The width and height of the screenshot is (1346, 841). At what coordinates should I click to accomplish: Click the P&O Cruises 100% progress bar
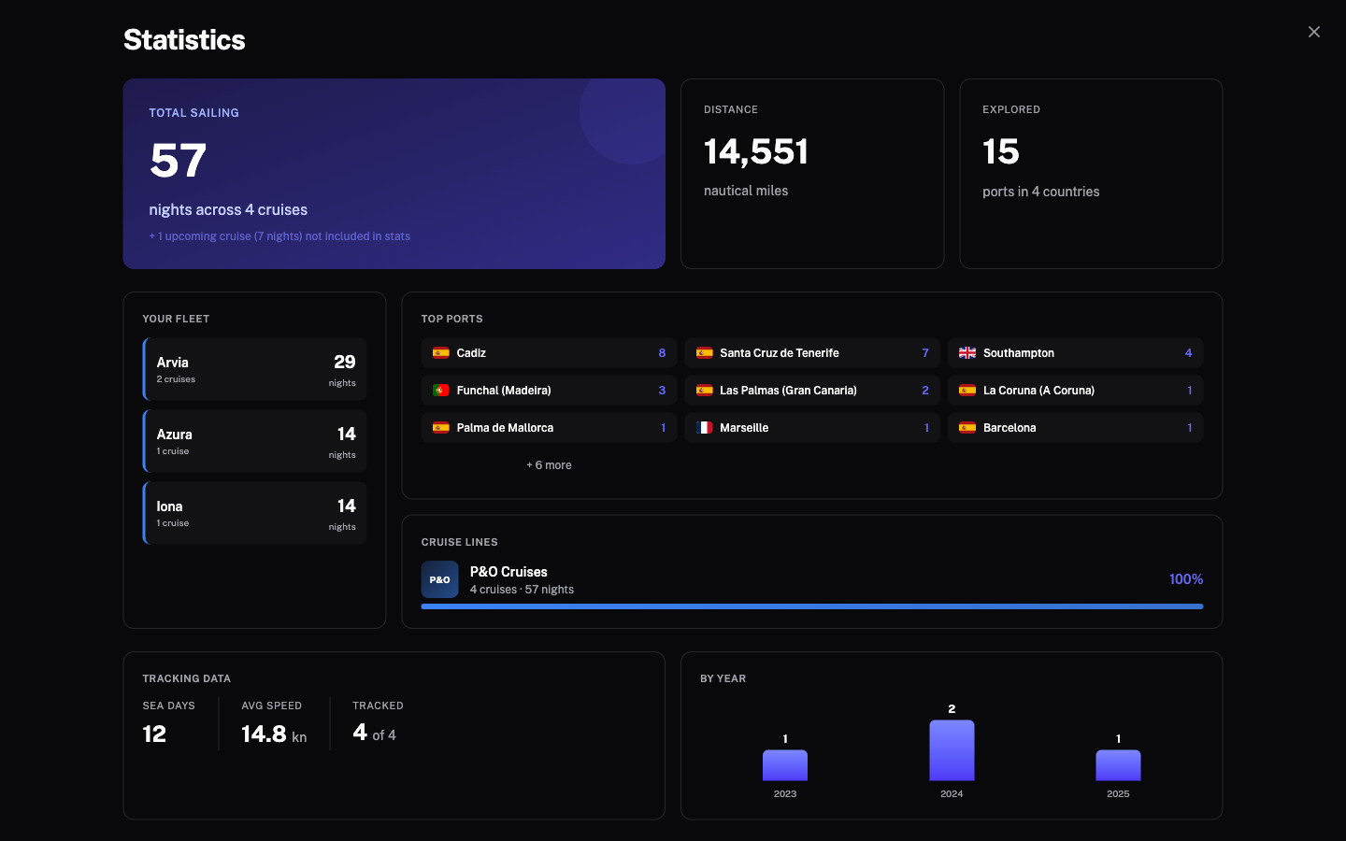(812, 606)
